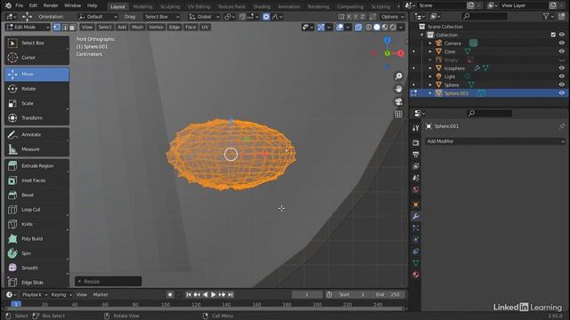570x320 pixels.
Task: Switch to the Sculpting workspace tab
Action: click(170, 6)
